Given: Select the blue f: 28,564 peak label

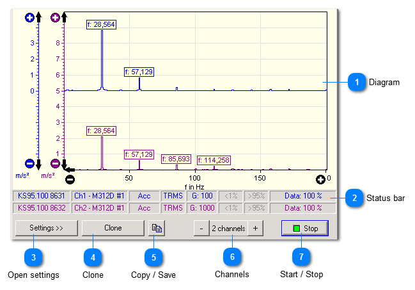Looking at the screenshot, I should [x=101, y=24].
